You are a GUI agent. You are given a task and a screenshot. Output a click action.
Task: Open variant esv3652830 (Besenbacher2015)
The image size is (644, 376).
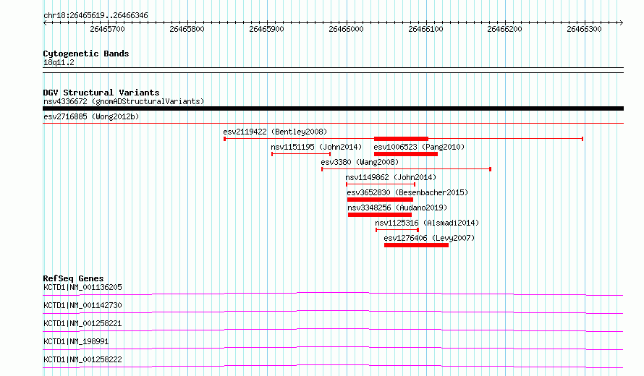point(407,192)
